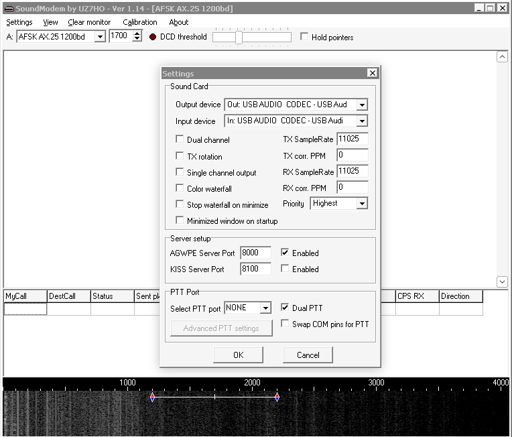The height and width of the screenshot is (437, 512).
Task: Enable the TX rotation checkbox
Action: [180, 155]
